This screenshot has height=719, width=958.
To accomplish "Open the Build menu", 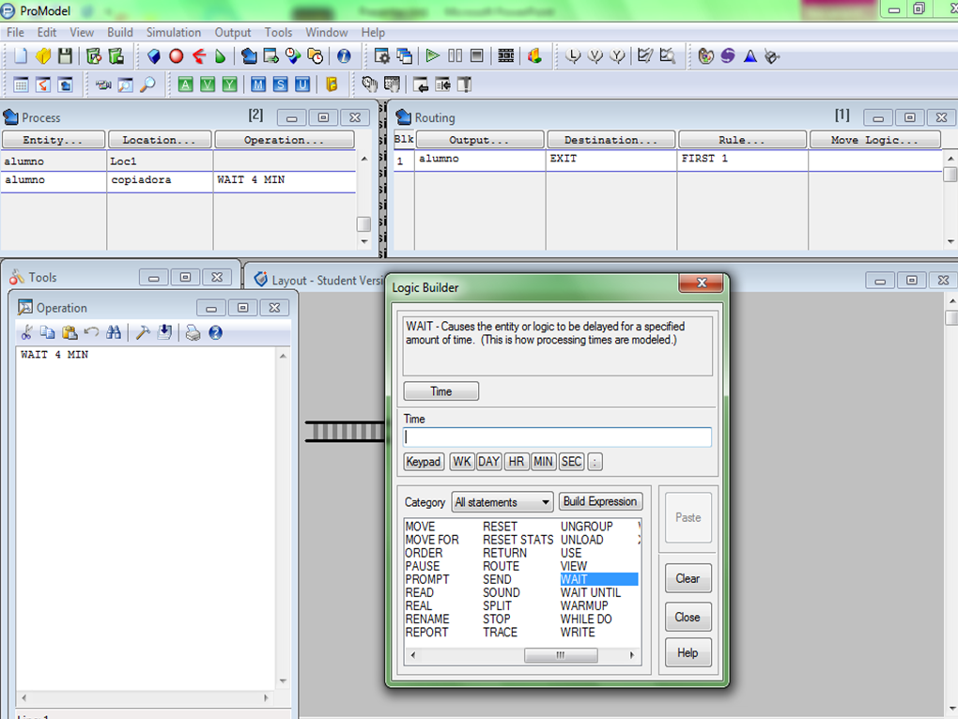I will tap(120, 33).
